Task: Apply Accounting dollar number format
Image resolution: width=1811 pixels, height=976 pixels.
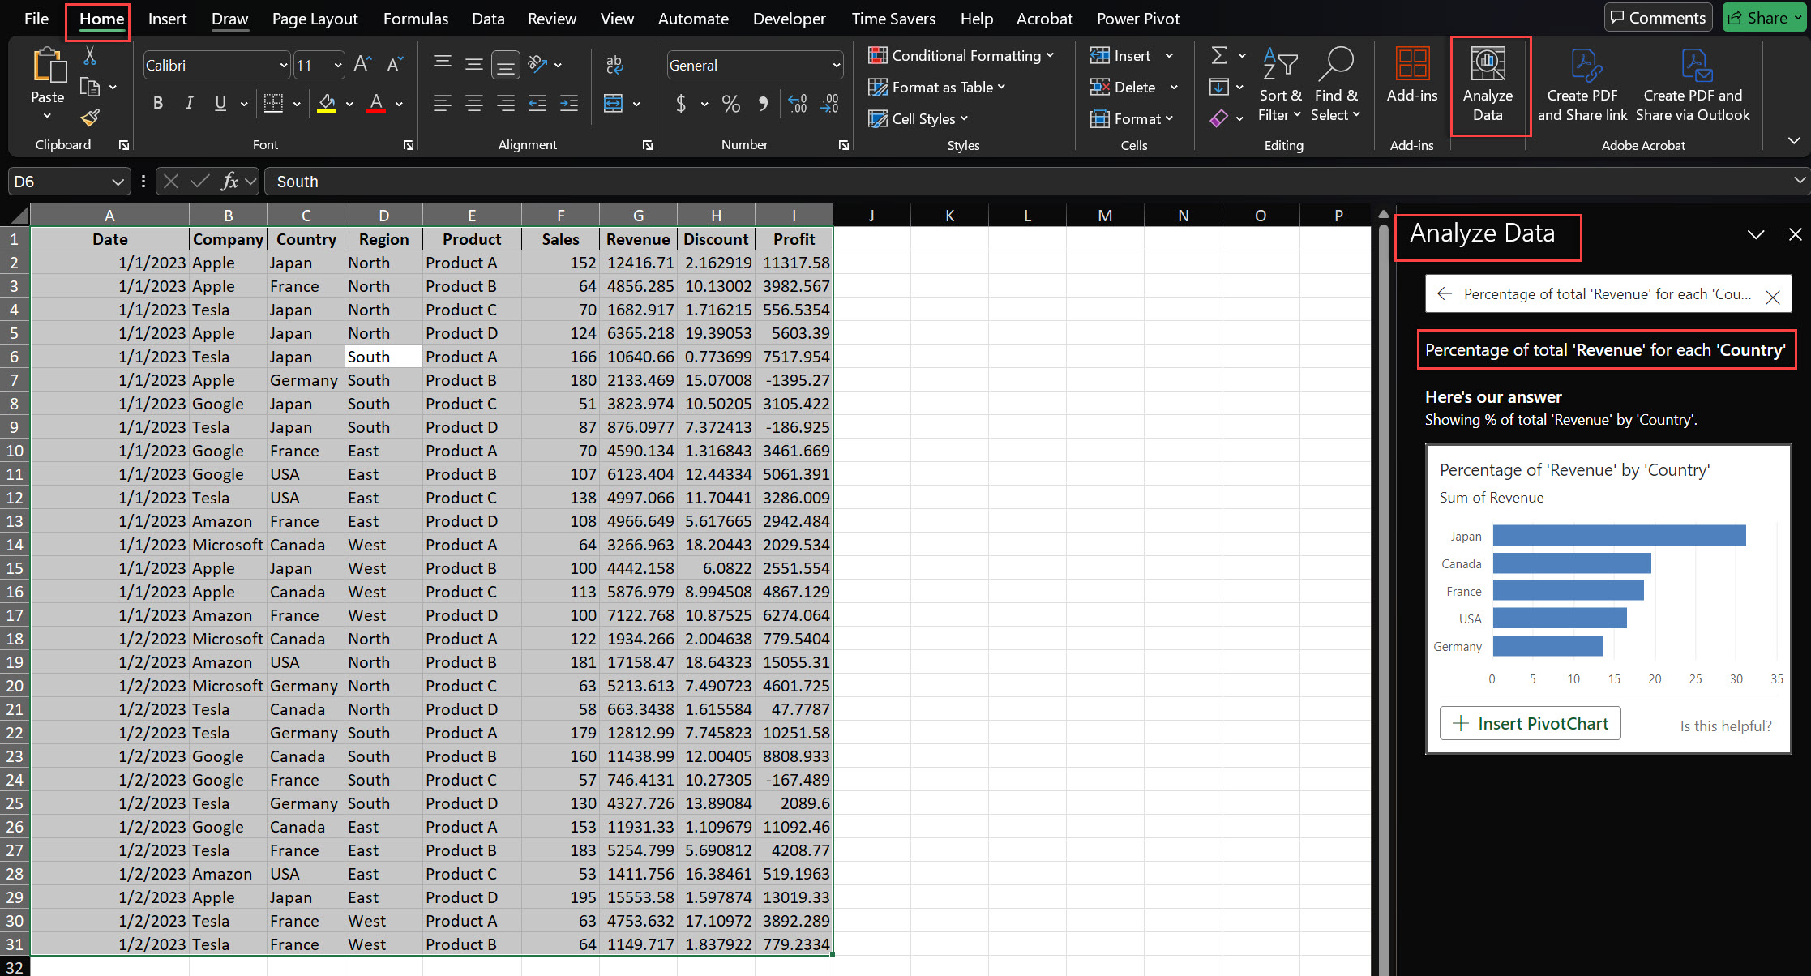Action: pos(681,104)
